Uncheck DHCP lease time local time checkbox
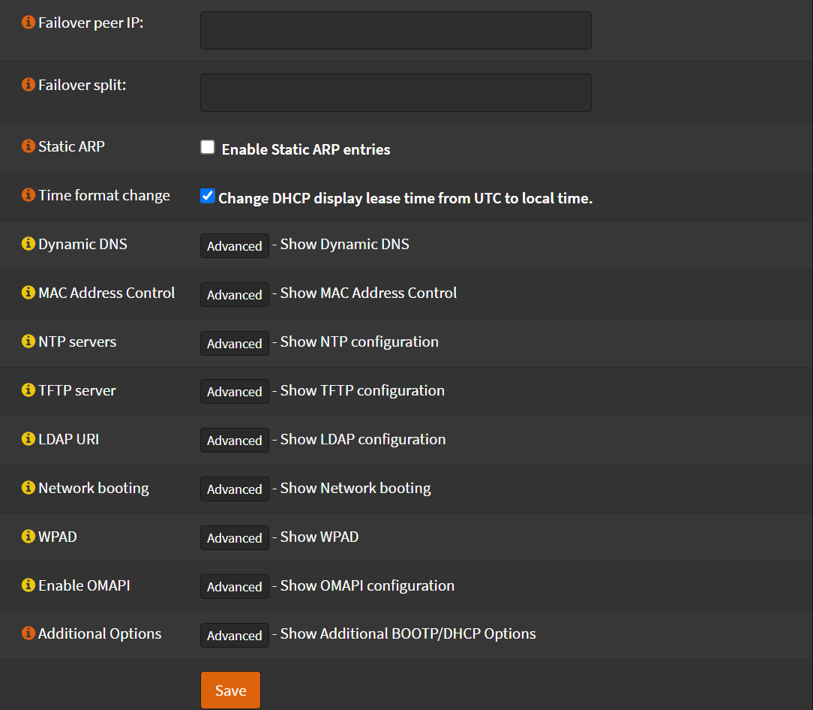Image resolution: width=813 pixels, height=710 pixels. (208, 196)
